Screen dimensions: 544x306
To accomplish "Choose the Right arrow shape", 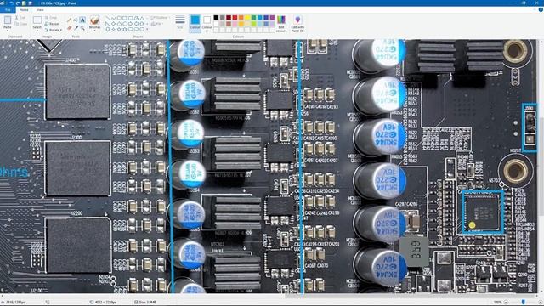I will click(131, 24).
